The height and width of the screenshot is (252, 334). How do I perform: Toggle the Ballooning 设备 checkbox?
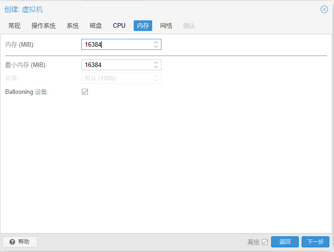(85, 92)
